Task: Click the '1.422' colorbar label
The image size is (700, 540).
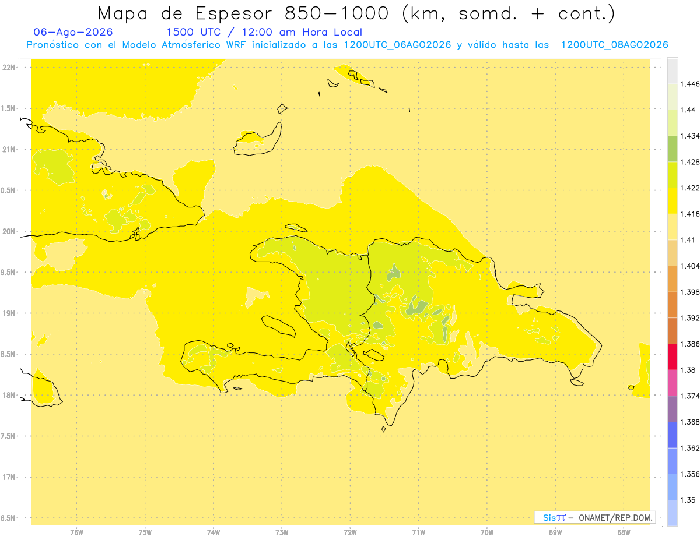Action: (x=690, y=188)
